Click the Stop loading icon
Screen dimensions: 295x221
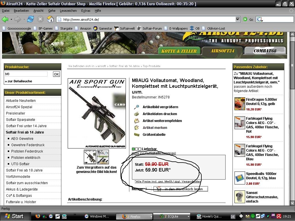point(40,19)
